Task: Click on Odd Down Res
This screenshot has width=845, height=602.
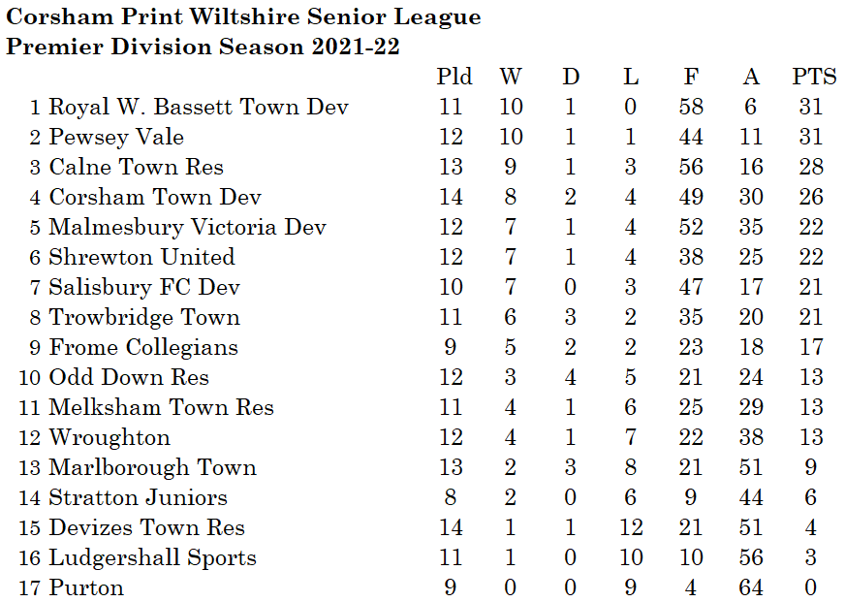Action: [x=129, y=377]
